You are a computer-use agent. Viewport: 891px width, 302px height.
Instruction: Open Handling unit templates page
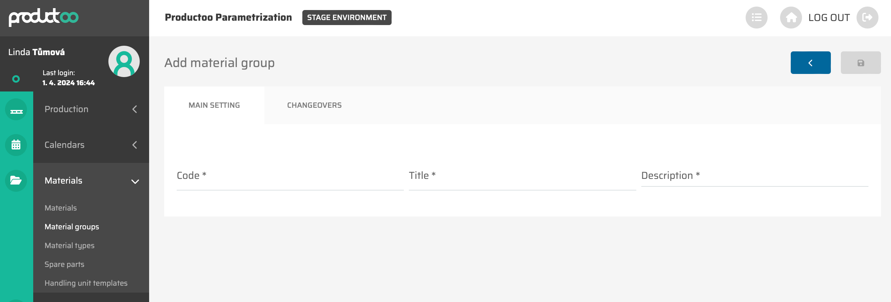tap(86, 283)
